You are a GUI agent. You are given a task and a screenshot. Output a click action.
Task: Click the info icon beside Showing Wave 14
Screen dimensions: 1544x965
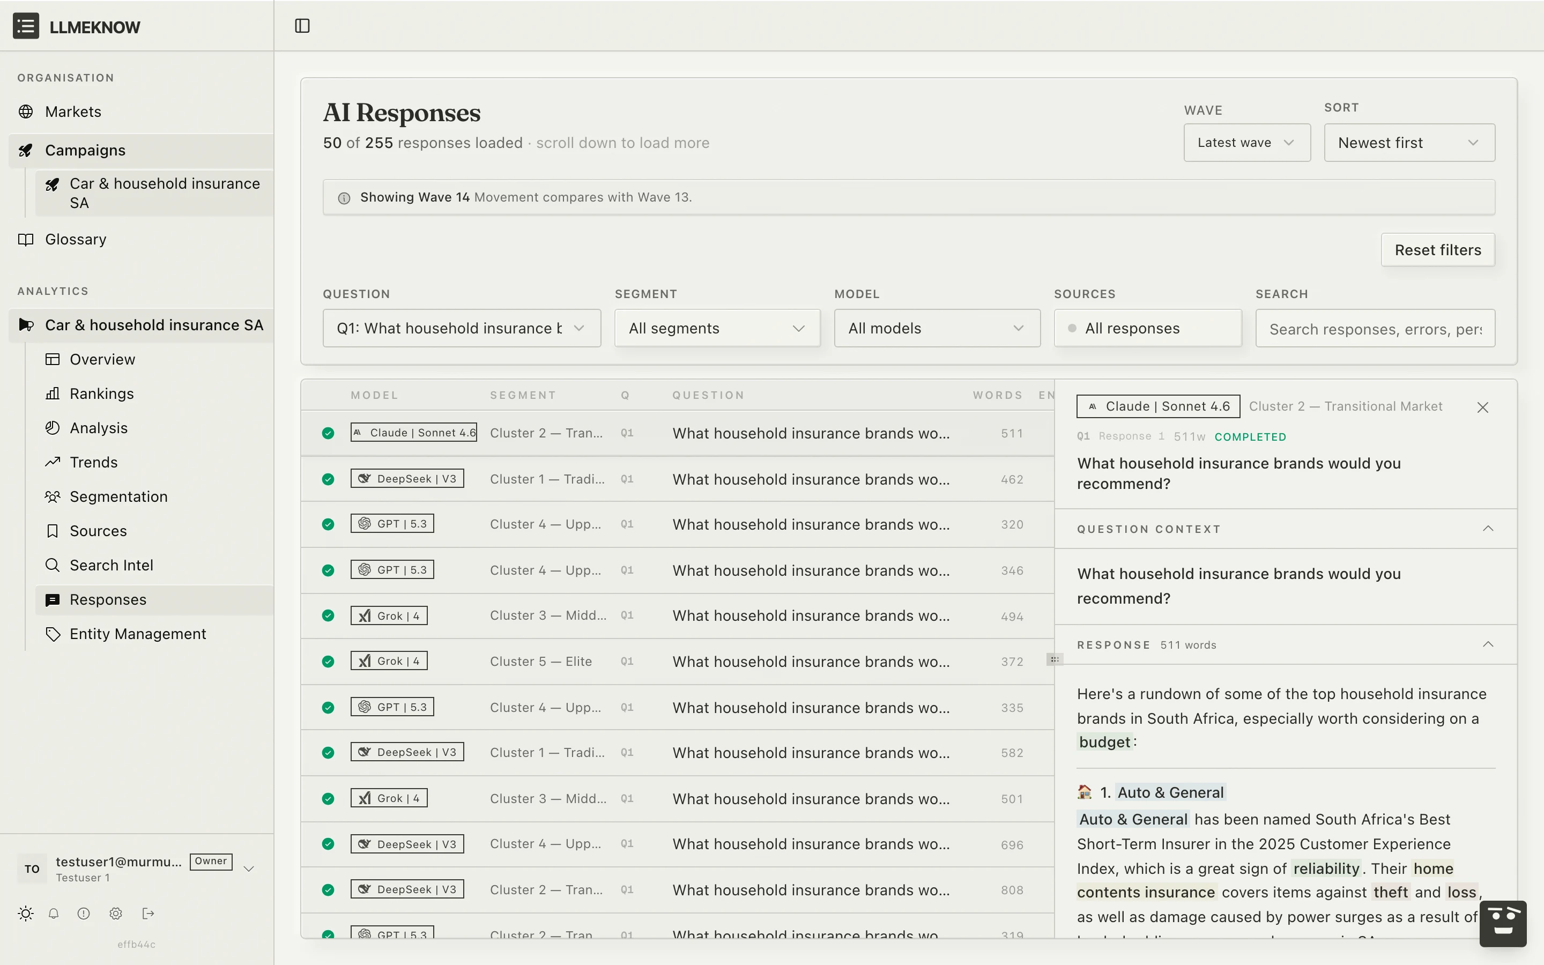click(x=344, y=198)
